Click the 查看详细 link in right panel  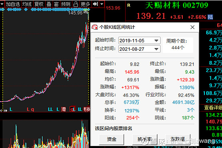[x=213, y=108]
